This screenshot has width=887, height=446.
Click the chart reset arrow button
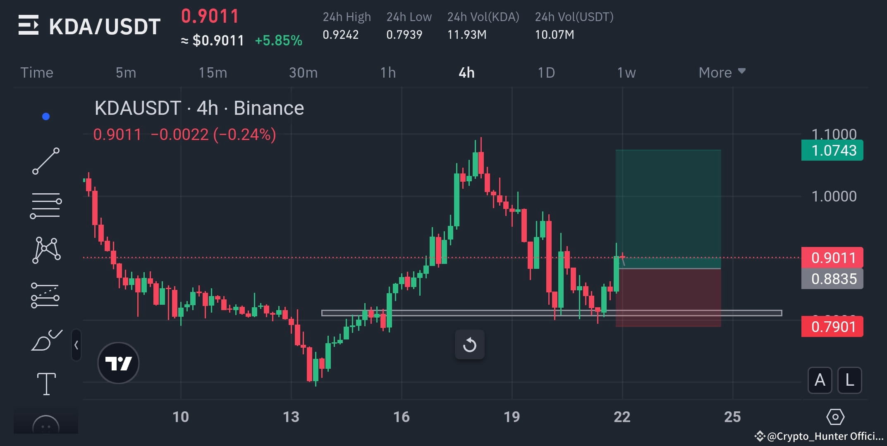point(469,345)
